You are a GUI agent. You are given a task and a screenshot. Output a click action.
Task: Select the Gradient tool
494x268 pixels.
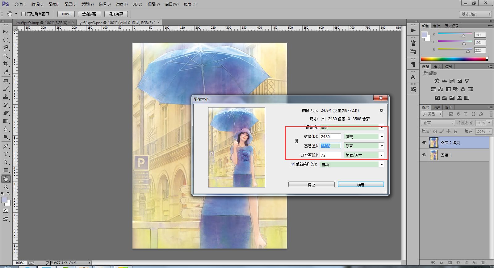pyautogui.click(x=6, y=121)
